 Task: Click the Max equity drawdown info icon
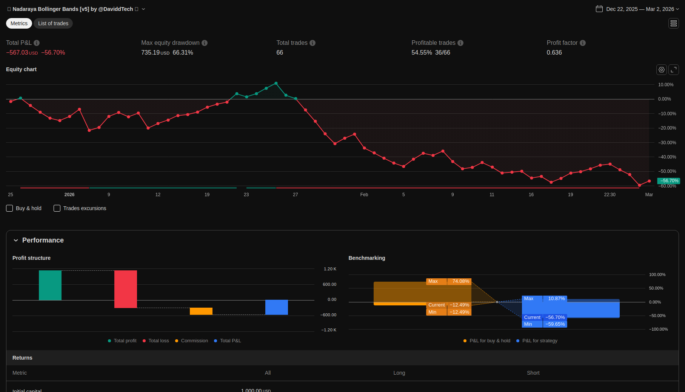[x=205, y=43]
